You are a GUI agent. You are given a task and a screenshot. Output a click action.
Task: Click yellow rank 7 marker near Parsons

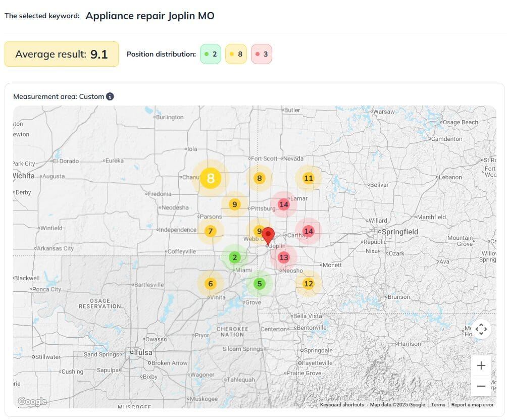(x=211, y=231)
